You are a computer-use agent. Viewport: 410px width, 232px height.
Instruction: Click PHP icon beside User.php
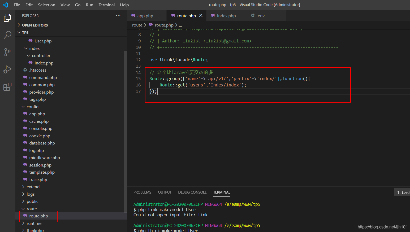click(31, 41)
